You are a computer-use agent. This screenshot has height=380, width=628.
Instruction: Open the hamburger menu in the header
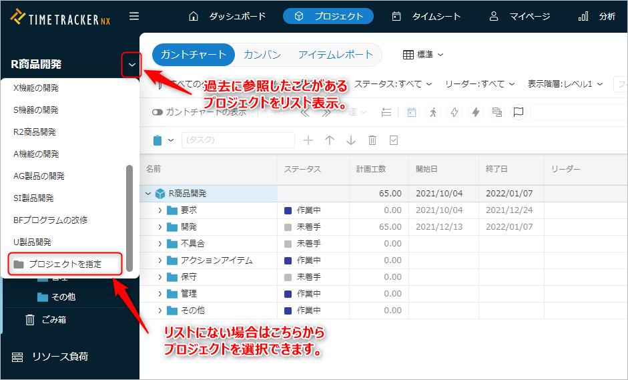pyautogui.click(x=134, y=16)
